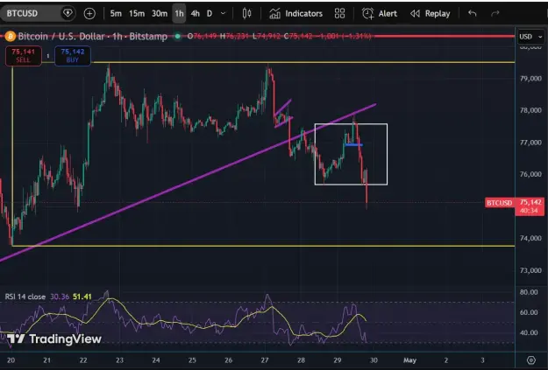
Task: Create an Alert
Action: [380, 14]
